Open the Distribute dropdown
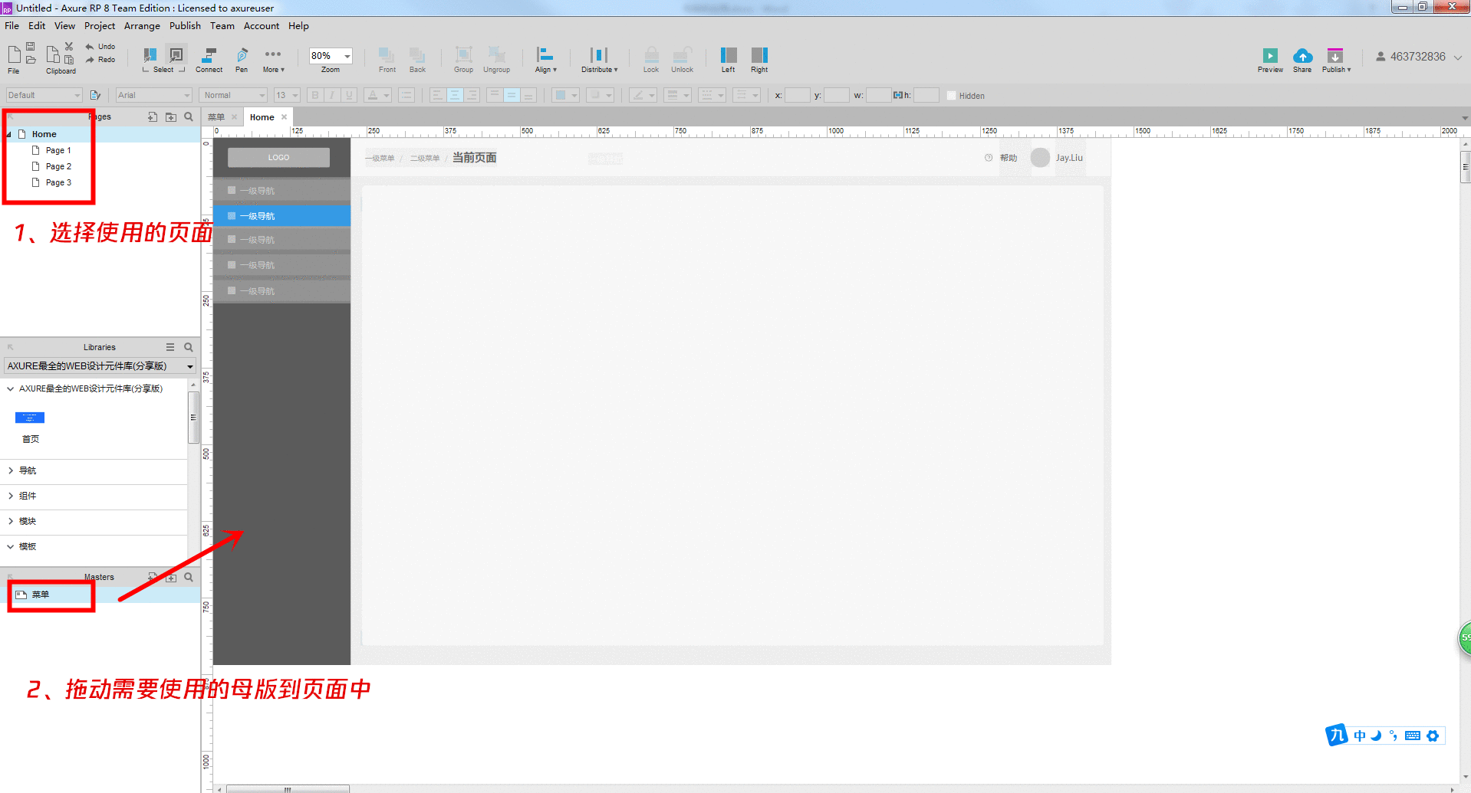Image resolution: width=1471 pixels, height=793 pixels. pyautogui.click(x=599, y=59)
